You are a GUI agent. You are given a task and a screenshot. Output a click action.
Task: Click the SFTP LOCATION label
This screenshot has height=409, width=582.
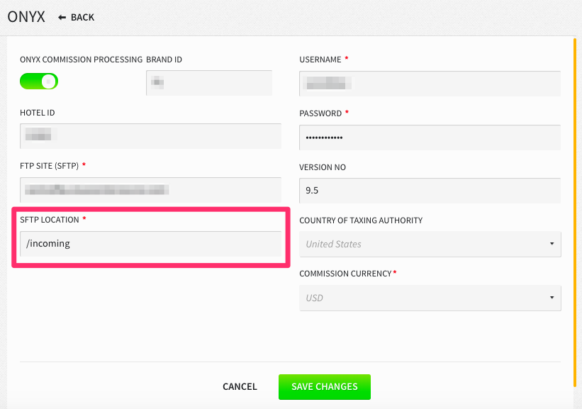[x=50, y=220]
